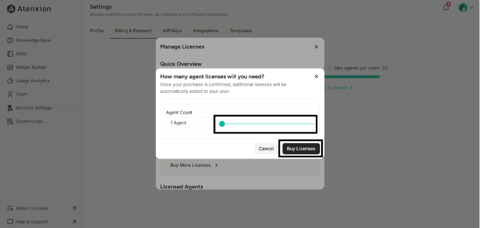This screenshot has width=480, height=228.
Task: Click the '1 Agent' count field
Action: tap(190, 123)
